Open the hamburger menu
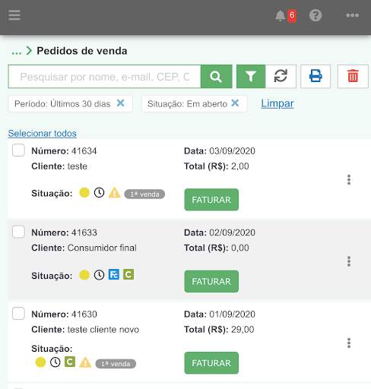The width and height of the screenshot is (371, 389). [x=14, y=15]
